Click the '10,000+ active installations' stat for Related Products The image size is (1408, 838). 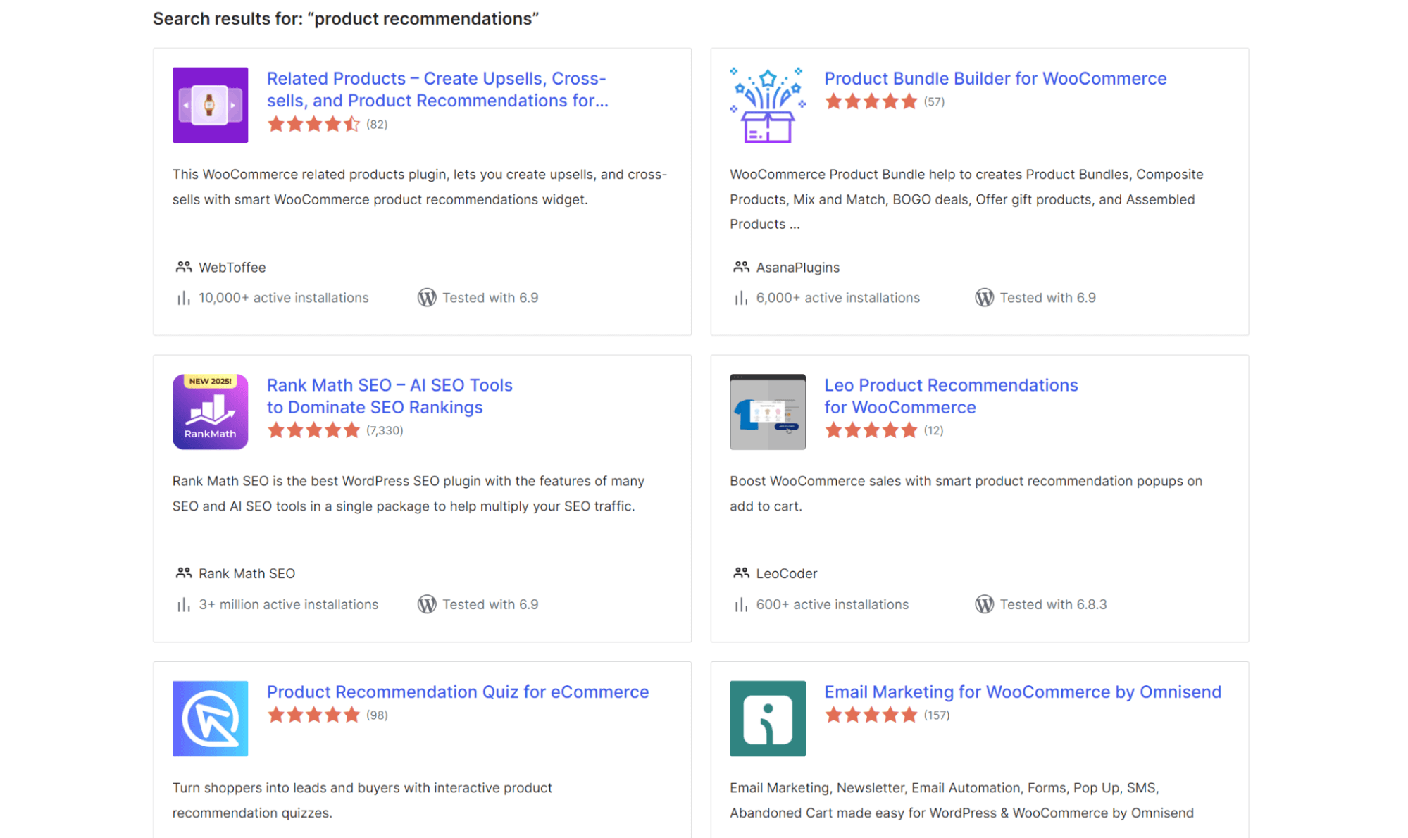(283, 297)
